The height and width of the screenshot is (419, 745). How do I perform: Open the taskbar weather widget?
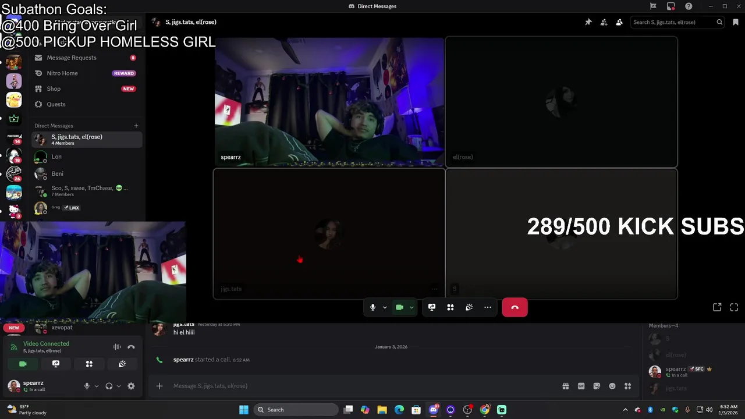coord(26,410)
